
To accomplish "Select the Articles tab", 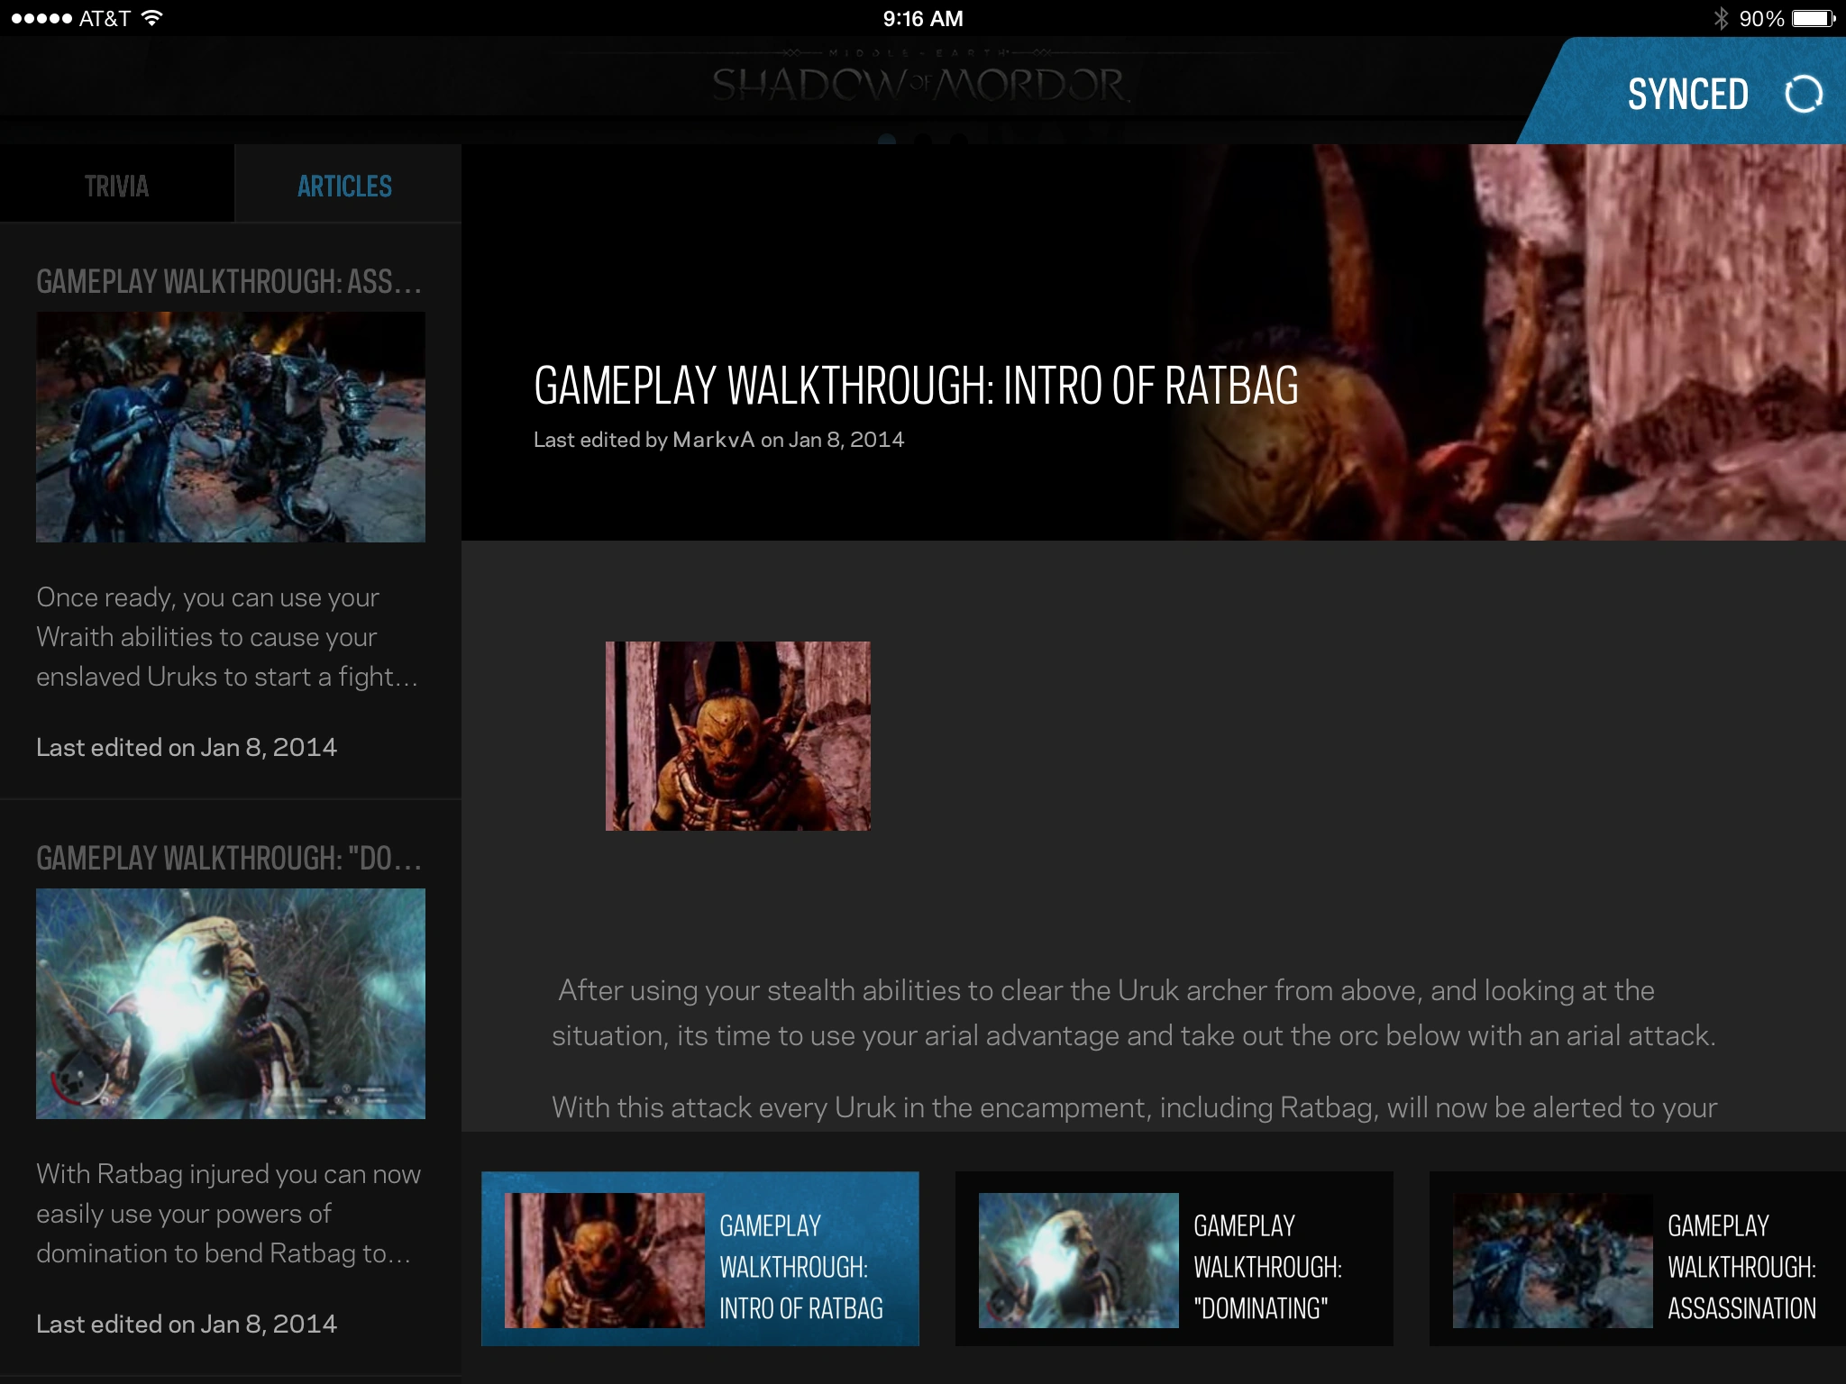I will pos(344,186).
